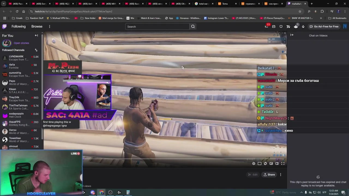Open sodapoppin channel in sidebar
349x196 pixels.
[x=20, y=115]
